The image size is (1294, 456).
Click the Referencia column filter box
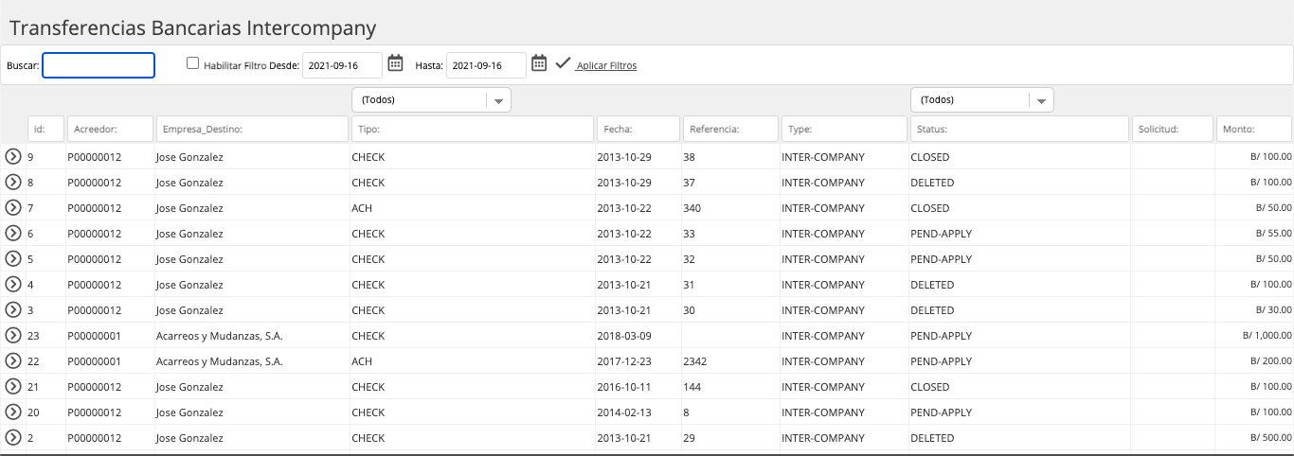pyautogui.click(x=730, y=129)
